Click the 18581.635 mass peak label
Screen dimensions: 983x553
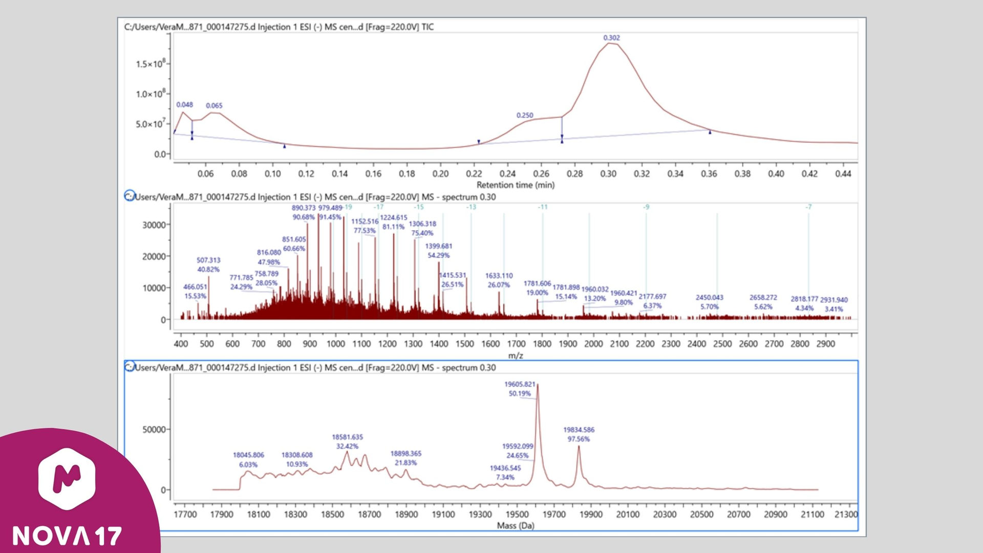pyautogui.click(x=347, y=437)
